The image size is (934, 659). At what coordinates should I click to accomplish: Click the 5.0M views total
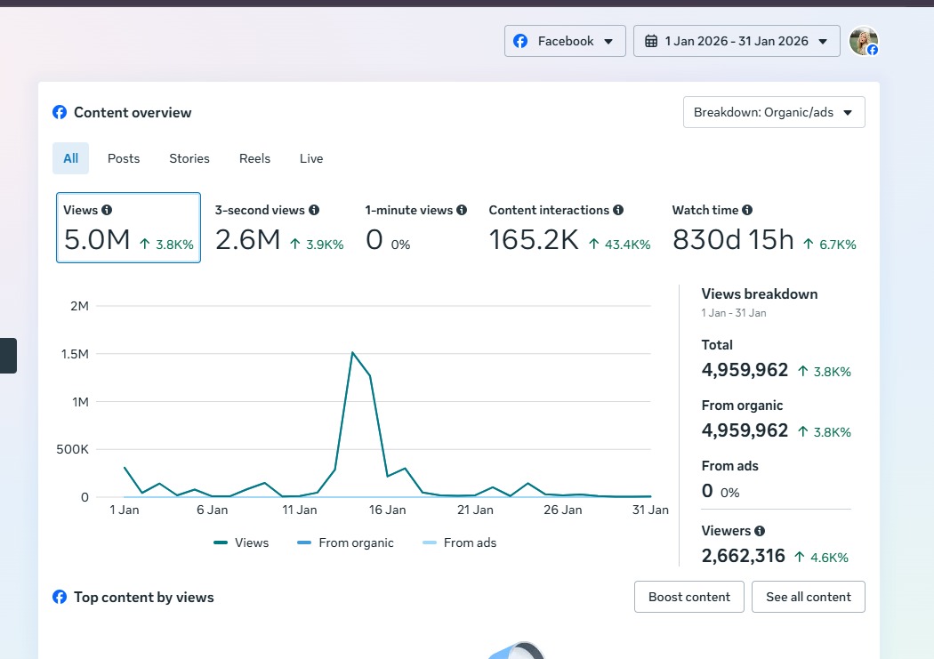[x=96, y=239]
